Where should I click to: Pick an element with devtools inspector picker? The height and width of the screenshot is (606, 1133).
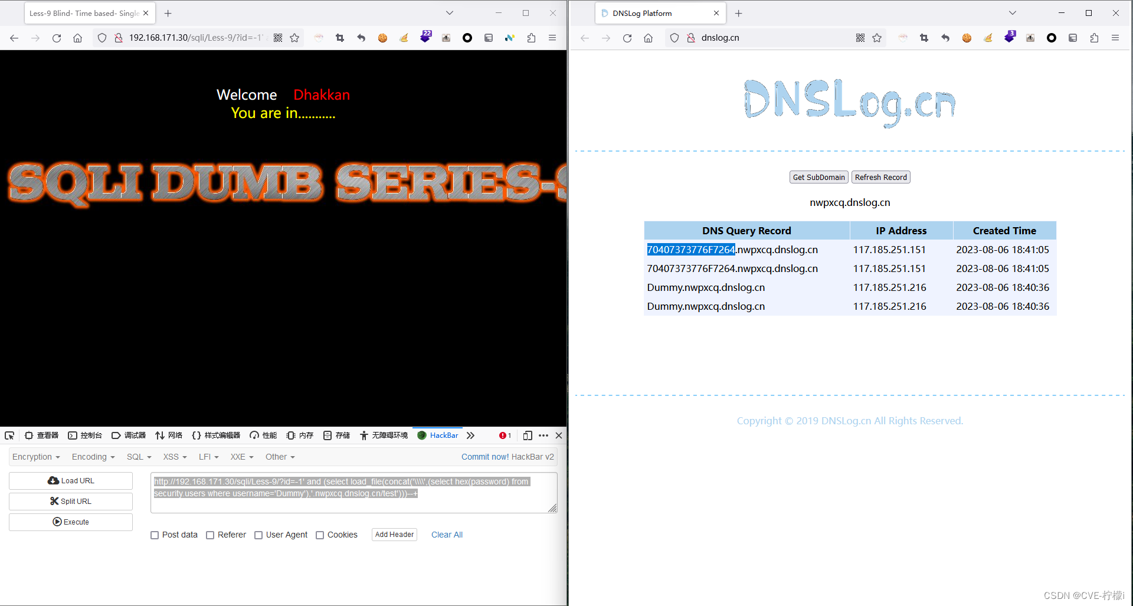(x=9, y=435)
